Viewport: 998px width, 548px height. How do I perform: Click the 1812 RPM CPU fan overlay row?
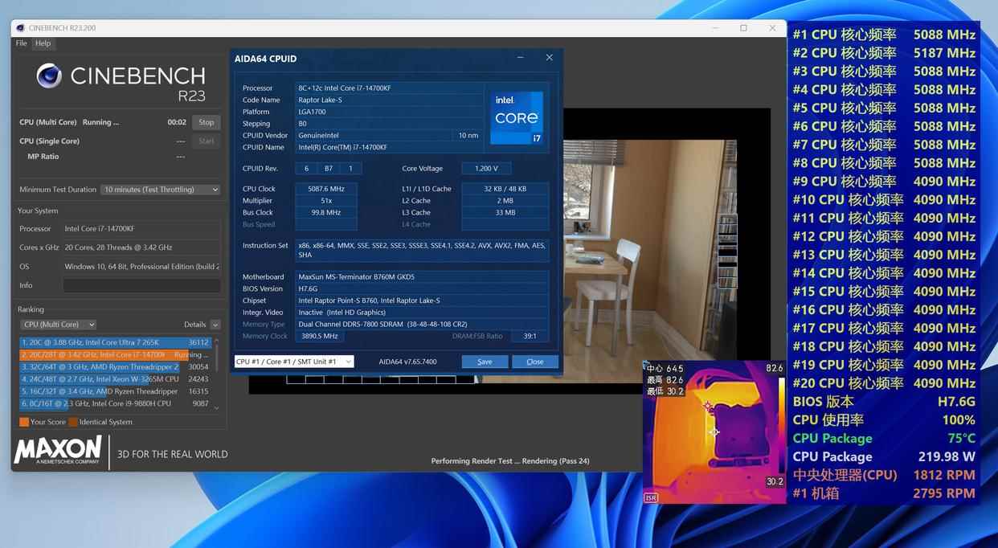point(884,475)
